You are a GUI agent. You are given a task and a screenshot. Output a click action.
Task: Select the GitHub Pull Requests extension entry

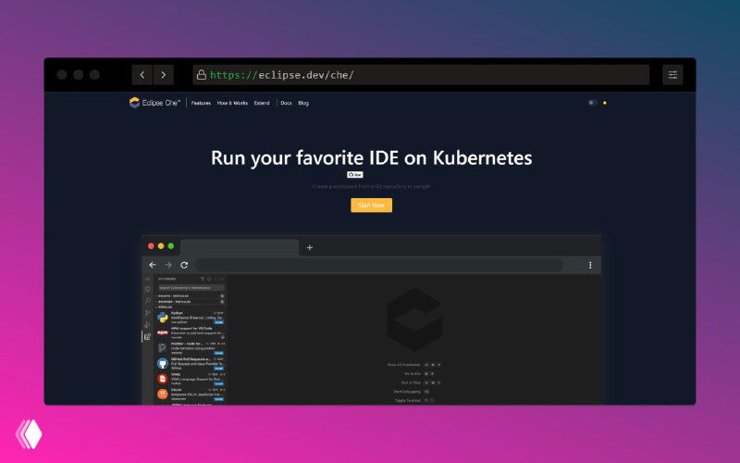191,364
